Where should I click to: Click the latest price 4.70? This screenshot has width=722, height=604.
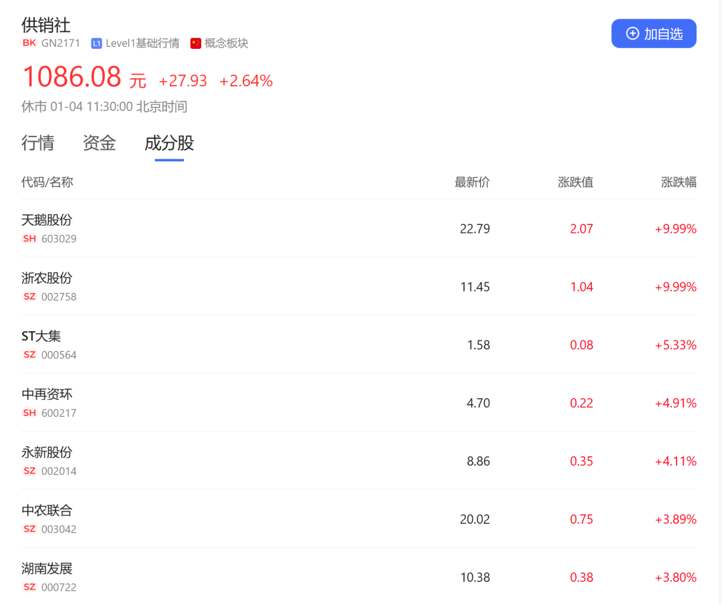click(x=479, y=403)
